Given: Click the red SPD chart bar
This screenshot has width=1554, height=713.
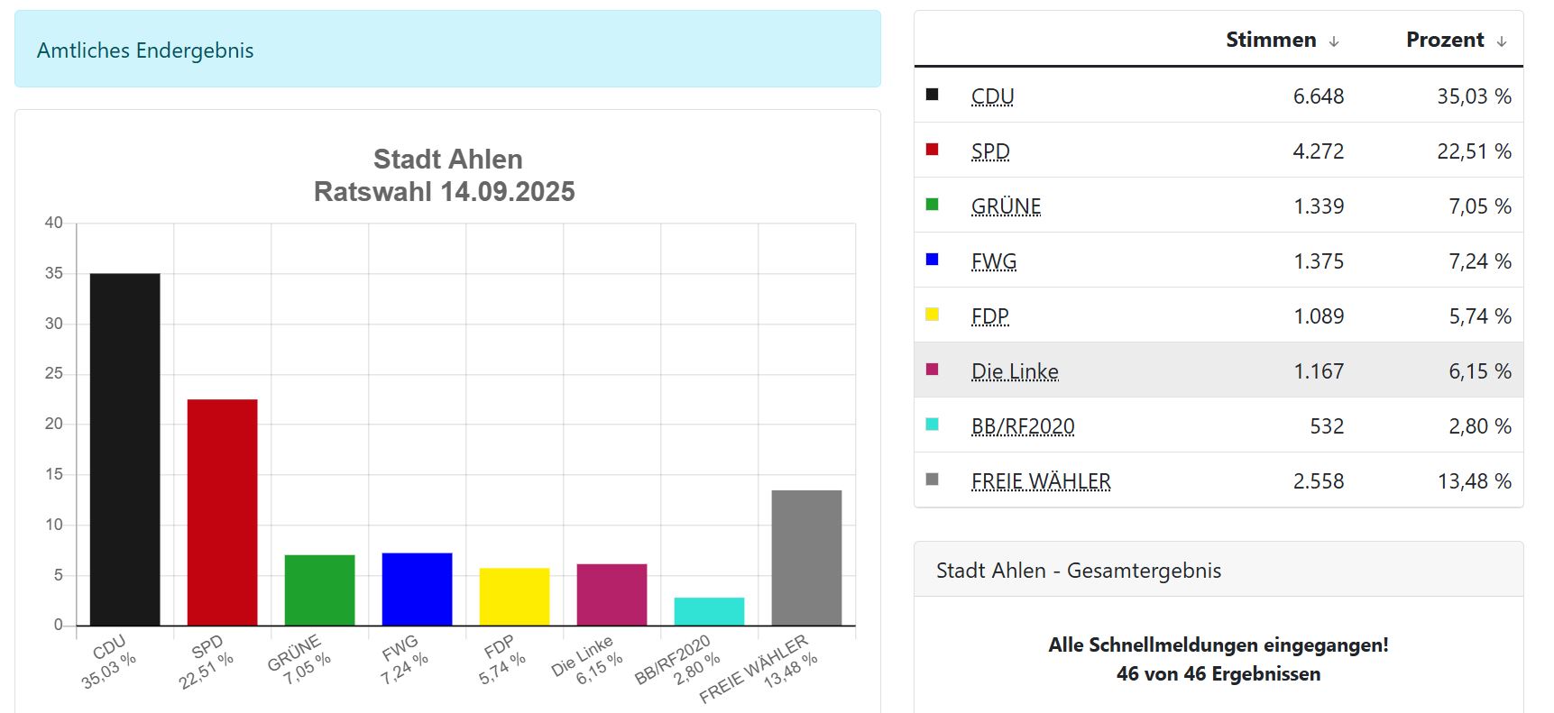Looking at the screenshot, I should click(222, 512).
